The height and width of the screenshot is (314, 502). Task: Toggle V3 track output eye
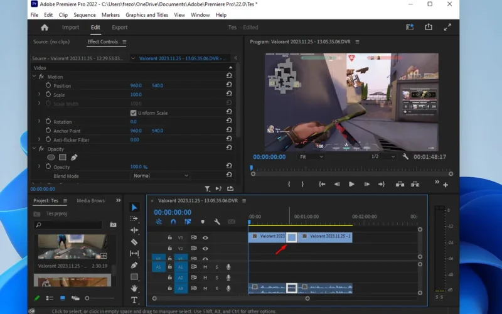pos(205,238)
